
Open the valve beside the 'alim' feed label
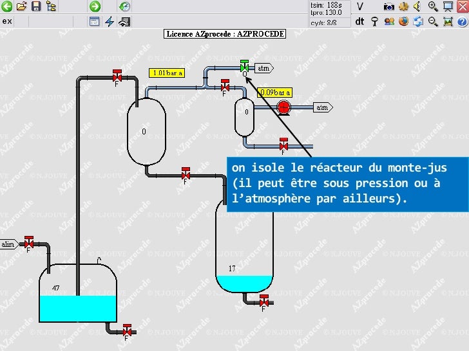click(x=29, y=244)
